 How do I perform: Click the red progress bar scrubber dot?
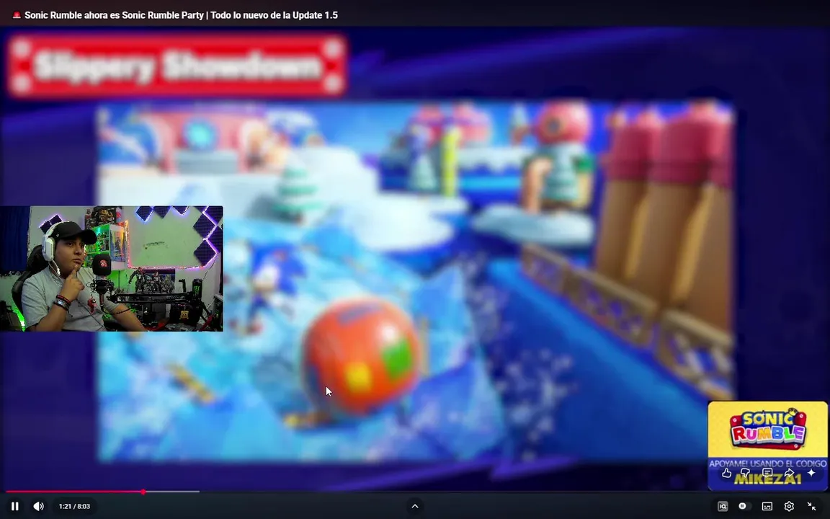pos(143,492)
